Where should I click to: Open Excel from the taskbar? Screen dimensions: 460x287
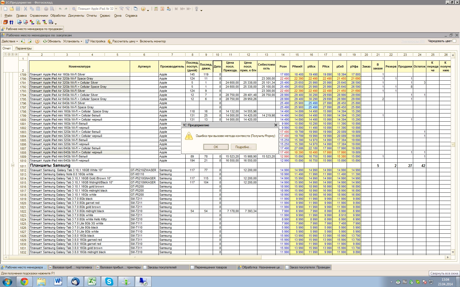92,282
